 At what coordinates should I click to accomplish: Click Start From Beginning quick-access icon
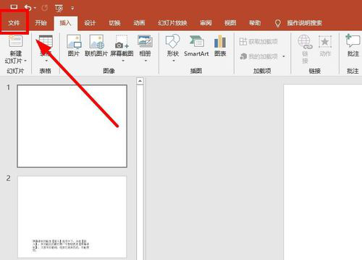pyautogui.click(x=59, y=8)
